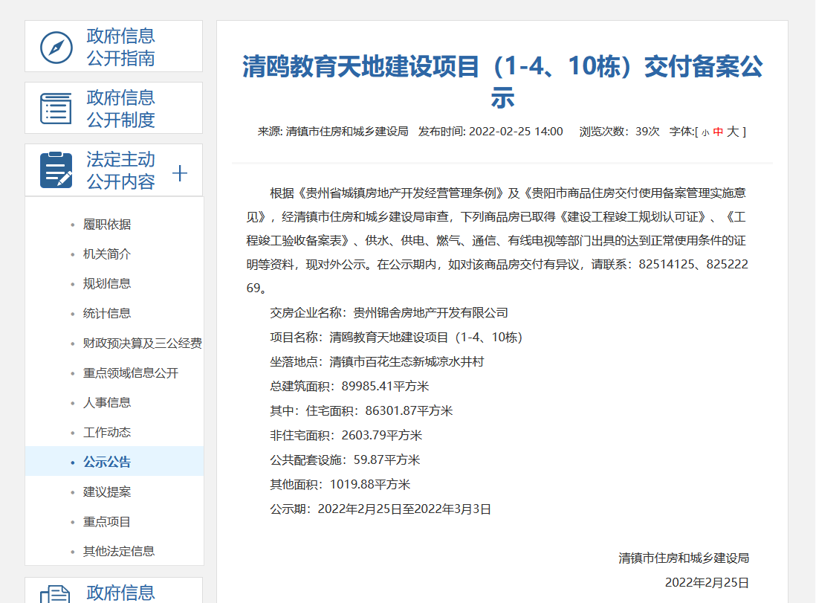Click the list icon for 政府信息公开制度

[x=56, y=109]
